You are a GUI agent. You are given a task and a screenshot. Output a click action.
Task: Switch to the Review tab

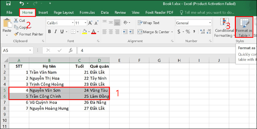click(x=120, y=12)
